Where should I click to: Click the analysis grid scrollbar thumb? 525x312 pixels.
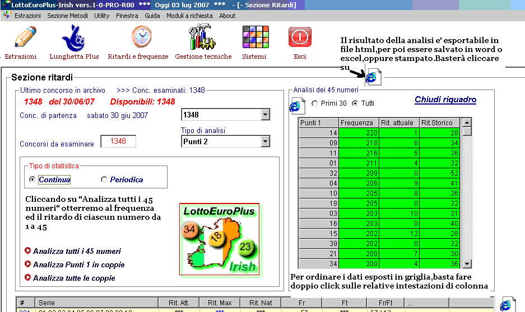(467, 131)
